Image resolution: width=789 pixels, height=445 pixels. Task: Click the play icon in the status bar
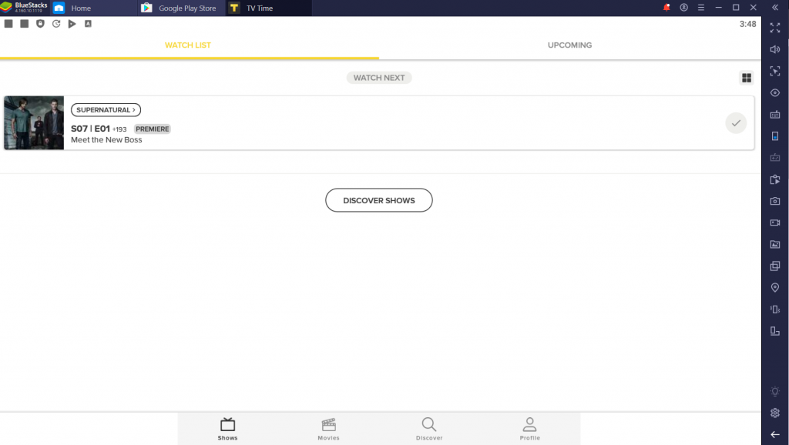(72, 24)
